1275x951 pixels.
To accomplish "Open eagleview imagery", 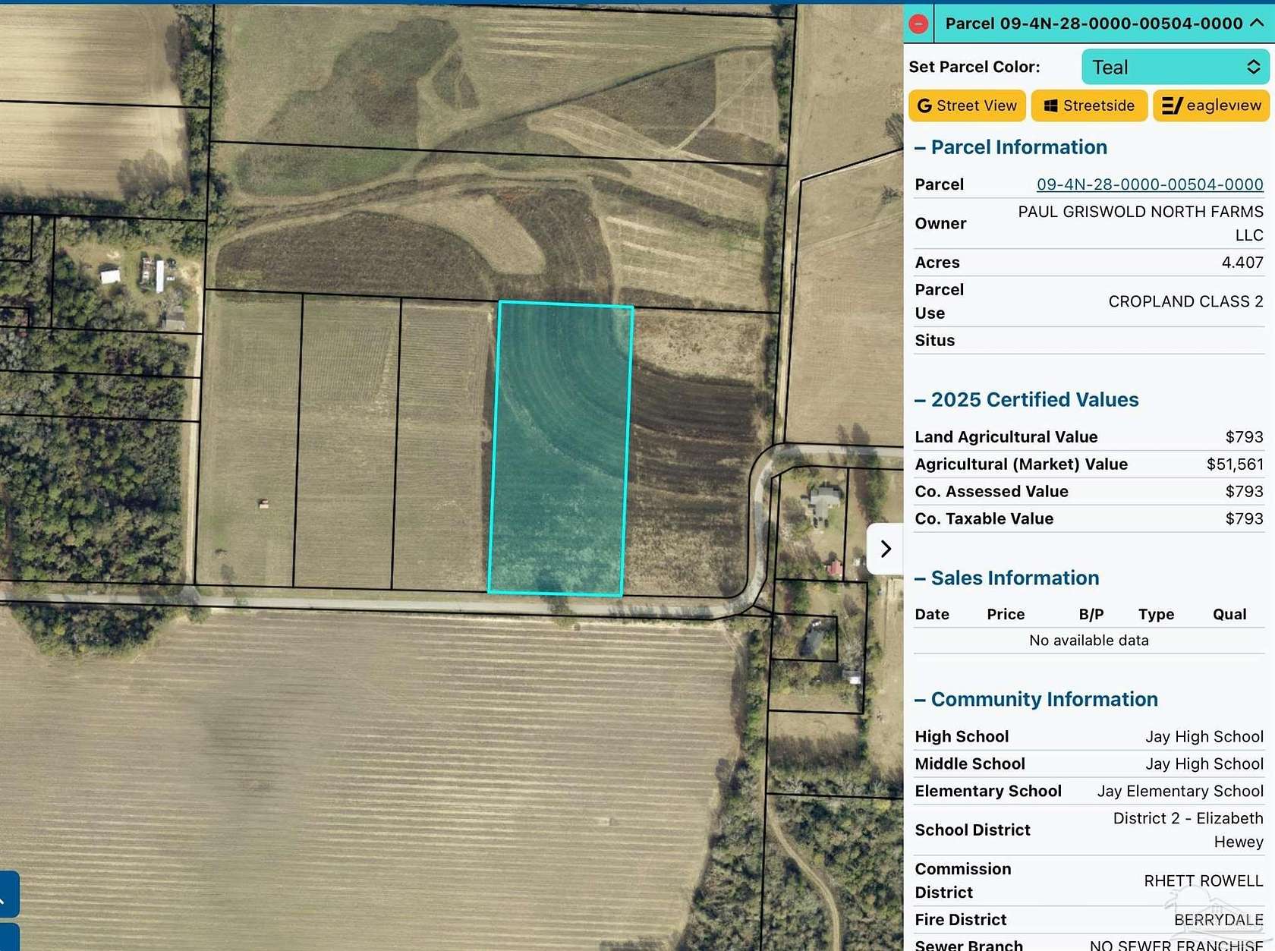I will click(1210, 105).
